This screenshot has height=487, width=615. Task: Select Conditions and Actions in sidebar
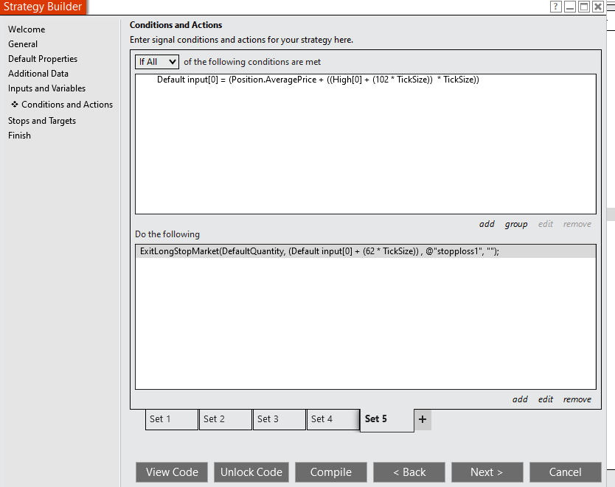point(62,104)
